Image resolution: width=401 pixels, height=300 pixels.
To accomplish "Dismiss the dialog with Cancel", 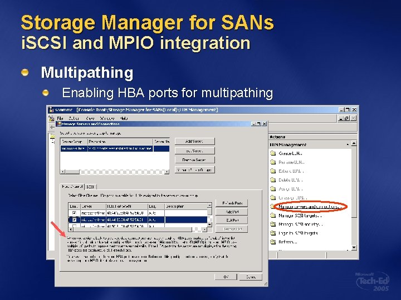I will [x=251, y=277].
